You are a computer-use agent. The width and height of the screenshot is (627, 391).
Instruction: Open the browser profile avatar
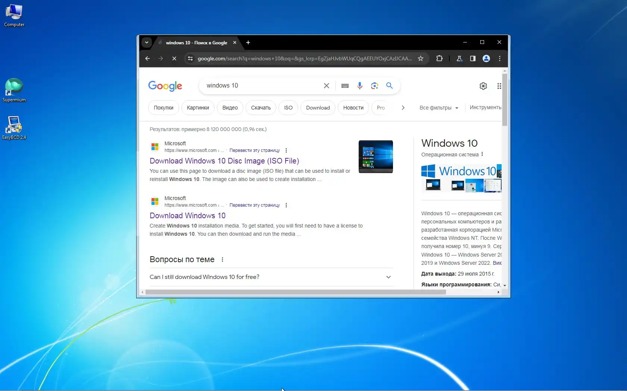(486, 58)
